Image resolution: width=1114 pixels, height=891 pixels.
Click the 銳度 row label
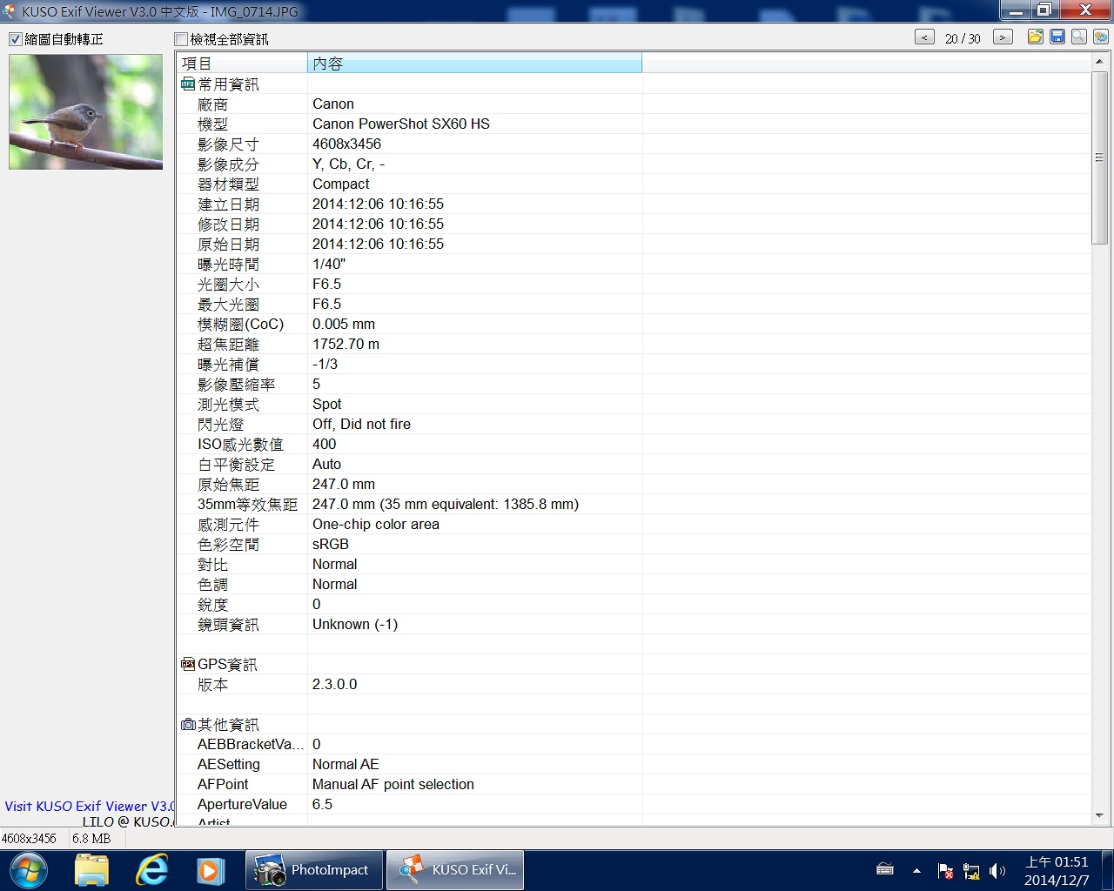point(212,605)
